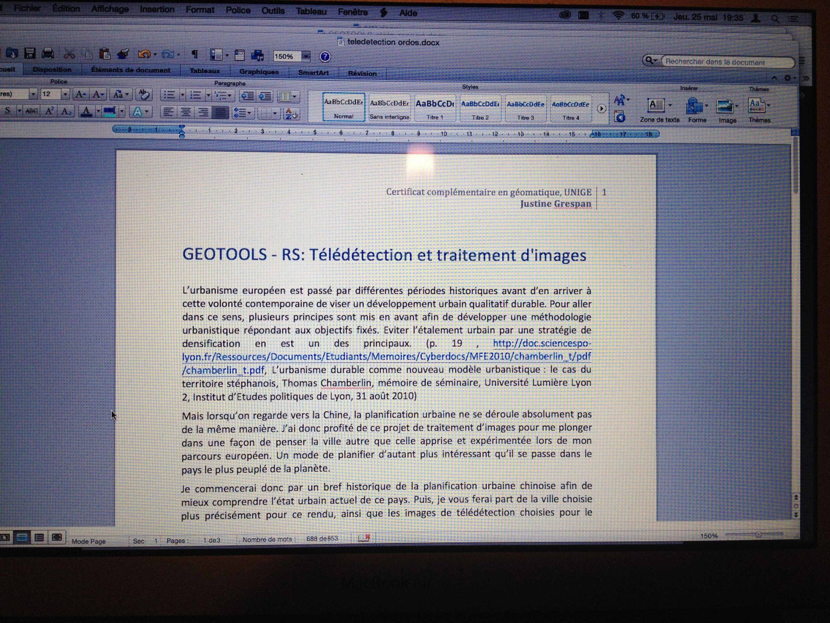Open the Tableau menu in the menu bar
Viewport: 830px width, 623px height.
(x=311, y=12)
